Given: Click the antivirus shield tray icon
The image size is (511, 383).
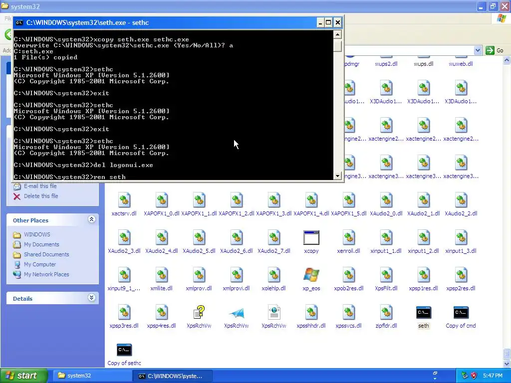Looking at the screenshot, I should (x=474, y=376).
